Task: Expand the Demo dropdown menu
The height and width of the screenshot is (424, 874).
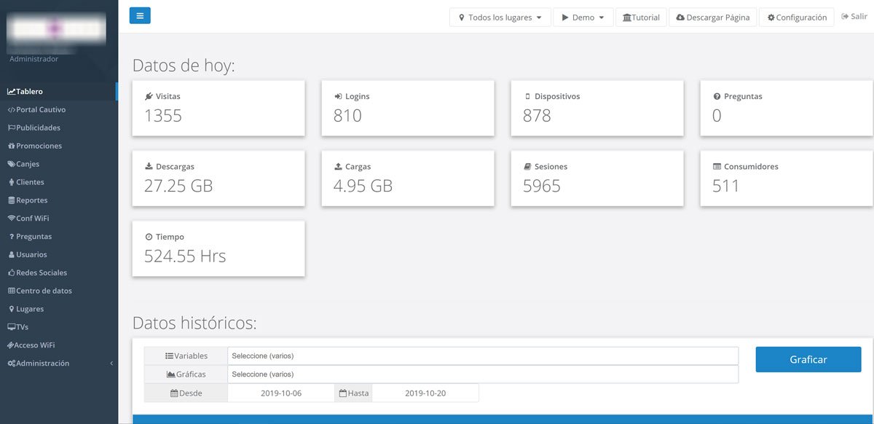Action: point(583,17)
